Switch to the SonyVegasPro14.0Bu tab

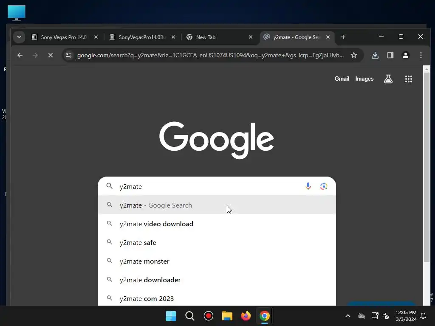tap(142, 37)
